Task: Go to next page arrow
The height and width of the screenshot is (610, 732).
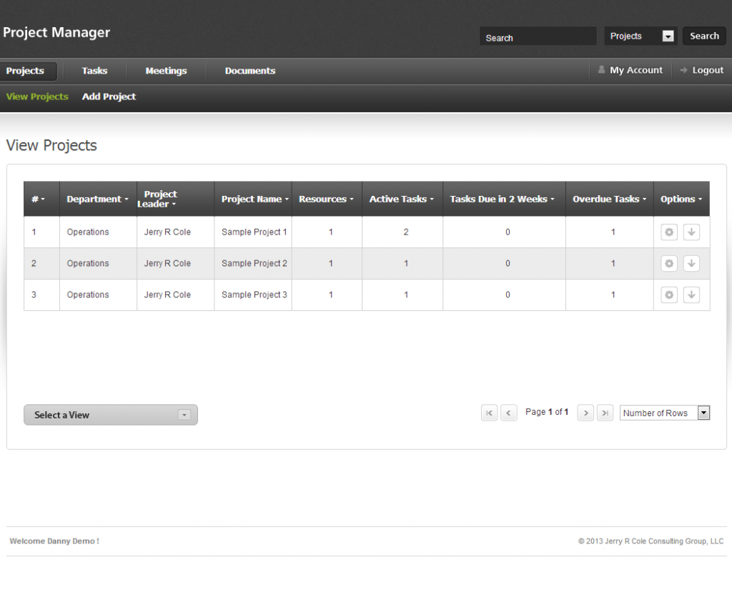Action: (585, 413)
